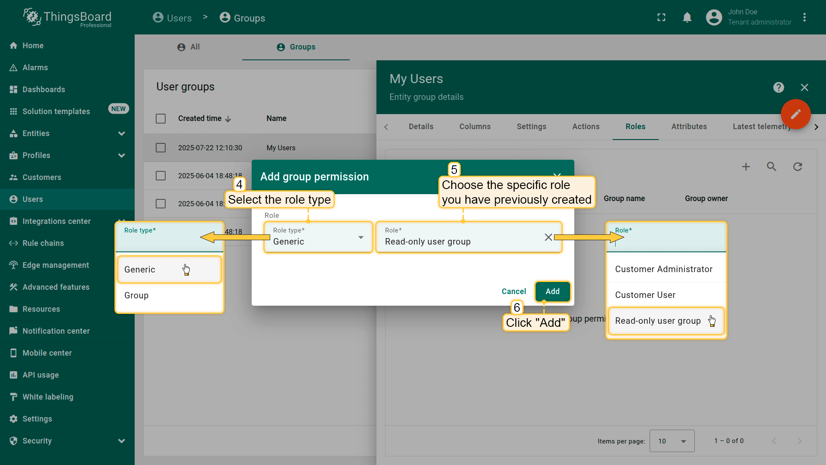The image size is (826, 465).
Task: Open the Dashboards menu item
Action: [x=44, y=90]
